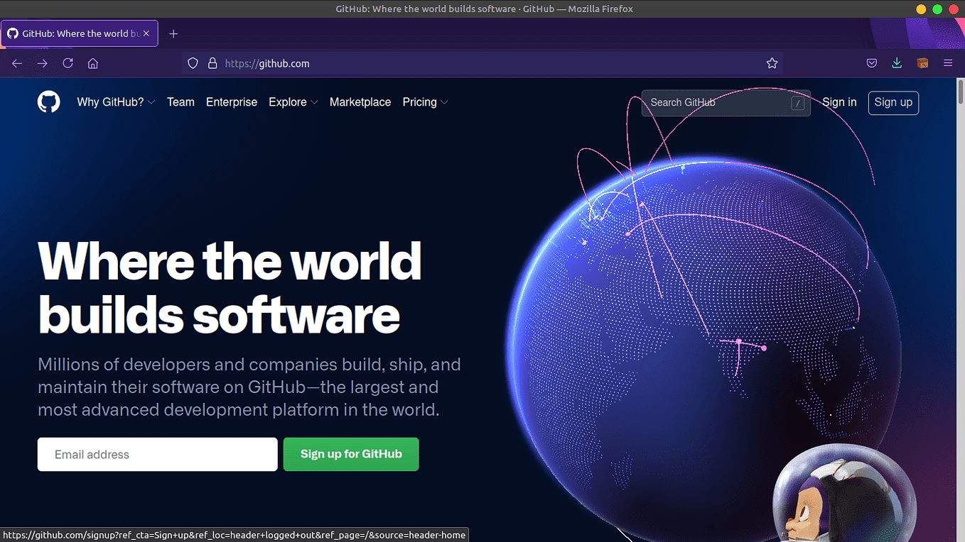This screenshot has height=542, width=965.
Task: Go to the Marketplace link
Action: (x=360, y=102)
